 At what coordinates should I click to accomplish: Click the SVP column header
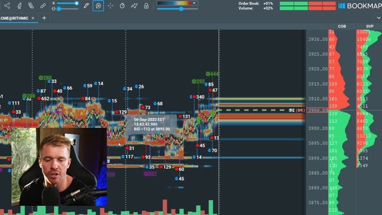pos(369,26)
